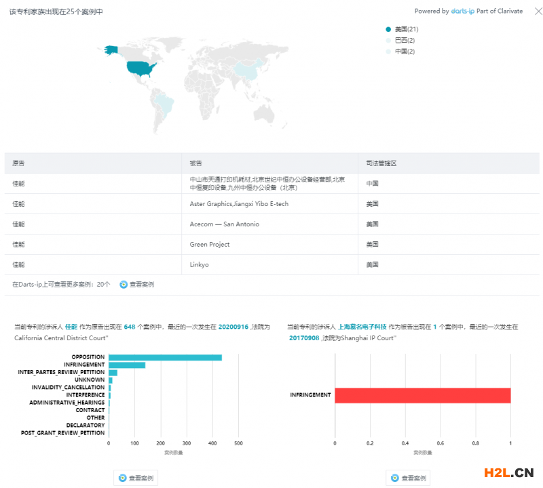Image resolution: width=543 pixels, height=488 pixels.
Task: Open 查看案例 button under left bar chart
Action: (136, 478)
